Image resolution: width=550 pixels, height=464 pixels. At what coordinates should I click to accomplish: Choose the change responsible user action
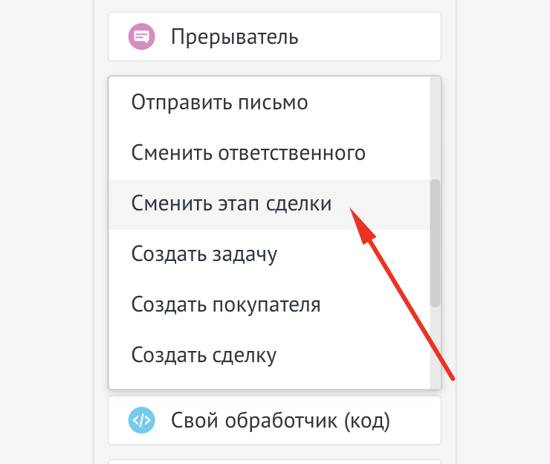pyautogui.click(x=248, y=153)
